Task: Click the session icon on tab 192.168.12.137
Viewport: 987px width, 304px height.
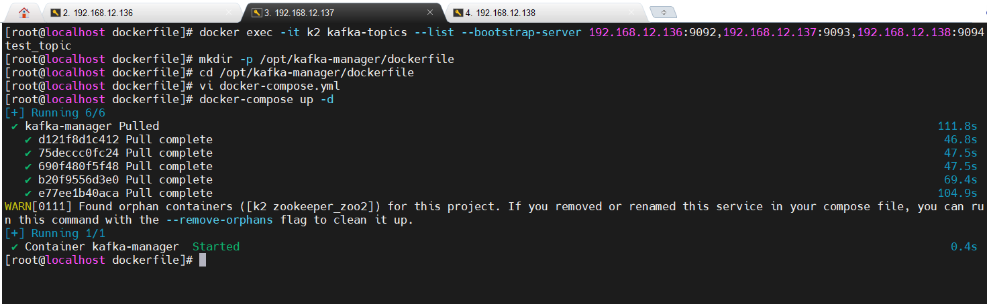Action: pyautogui.click(x=256, y=13)
